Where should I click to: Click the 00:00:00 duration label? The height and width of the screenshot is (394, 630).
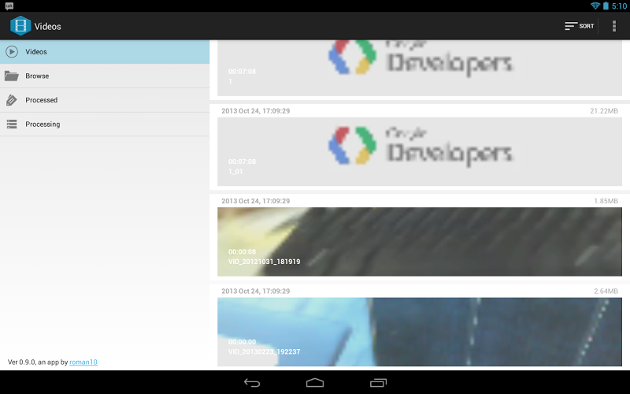242,342
